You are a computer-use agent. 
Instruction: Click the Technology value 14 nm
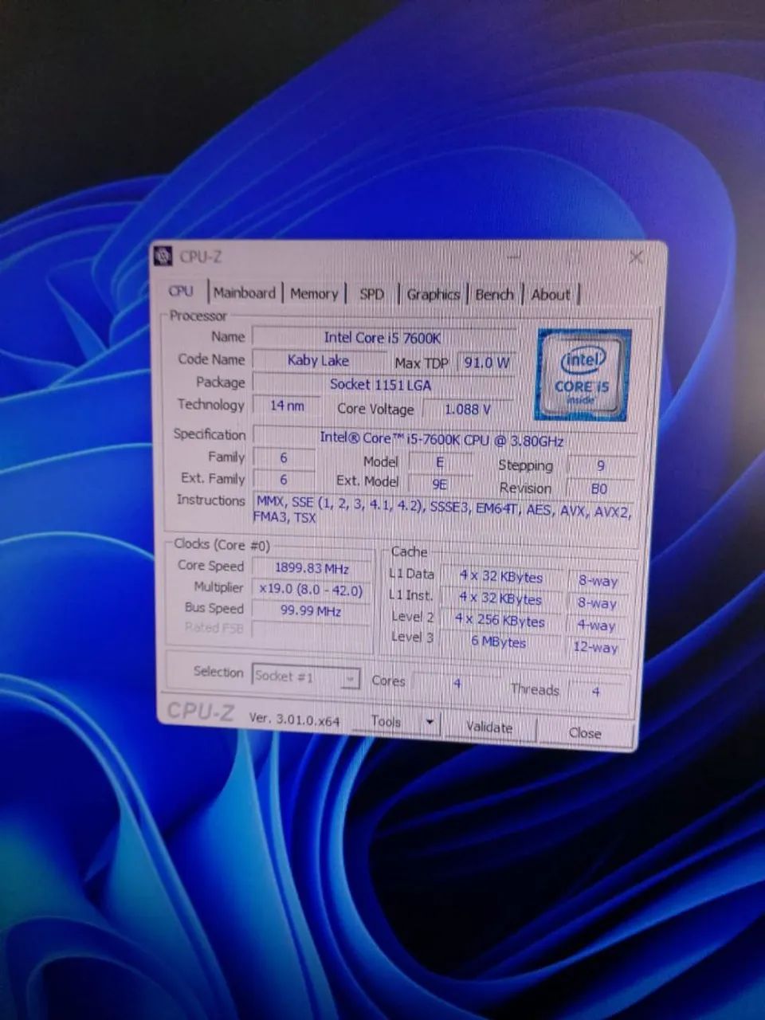pos(287,405)
